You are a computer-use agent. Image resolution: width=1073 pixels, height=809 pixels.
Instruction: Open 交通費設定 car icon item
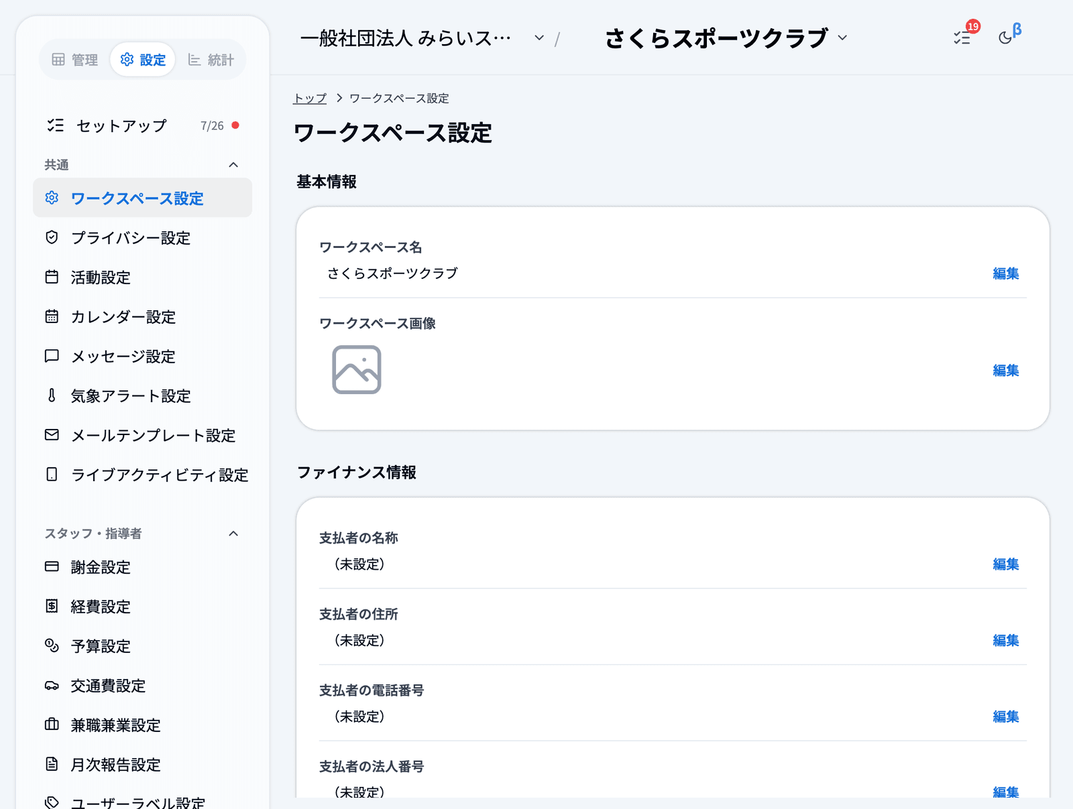click(142, 686)
